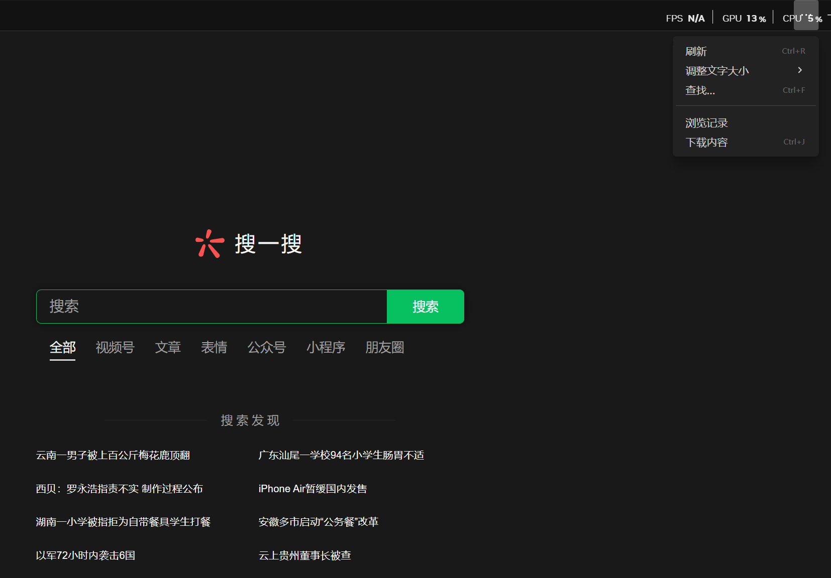Click the green 搜索 button
This screenshot has height=578, width=831.
pos(425,307)
